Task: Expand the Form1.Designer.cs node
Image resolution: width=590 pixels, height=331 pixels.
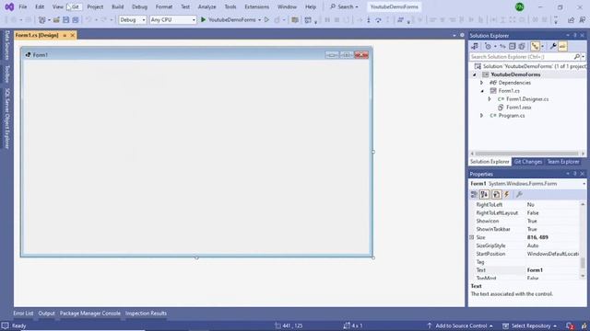Action: pyautogui.click(x=490, y=99)
